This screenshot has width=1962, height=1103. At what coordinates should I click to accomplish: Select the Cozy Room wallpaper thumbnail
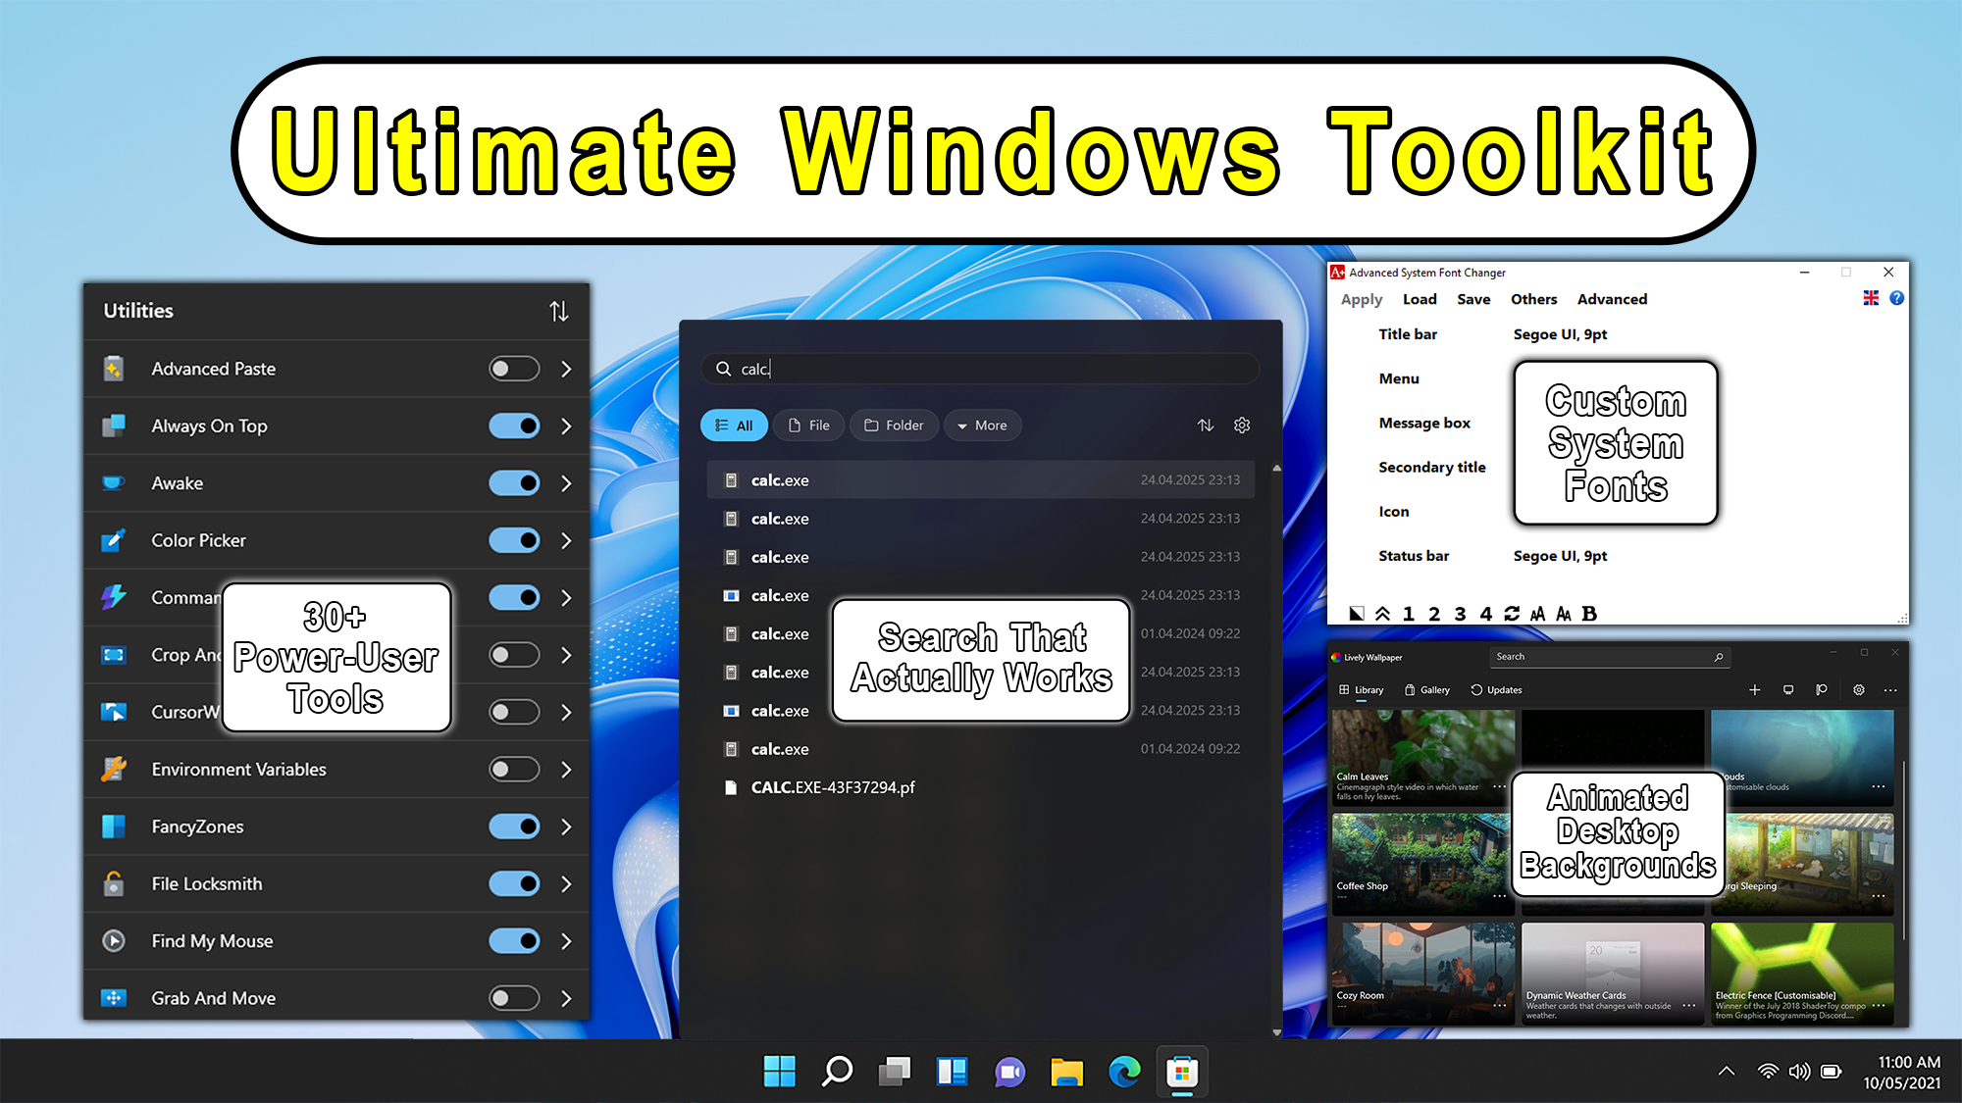[x=1422, y=974]
